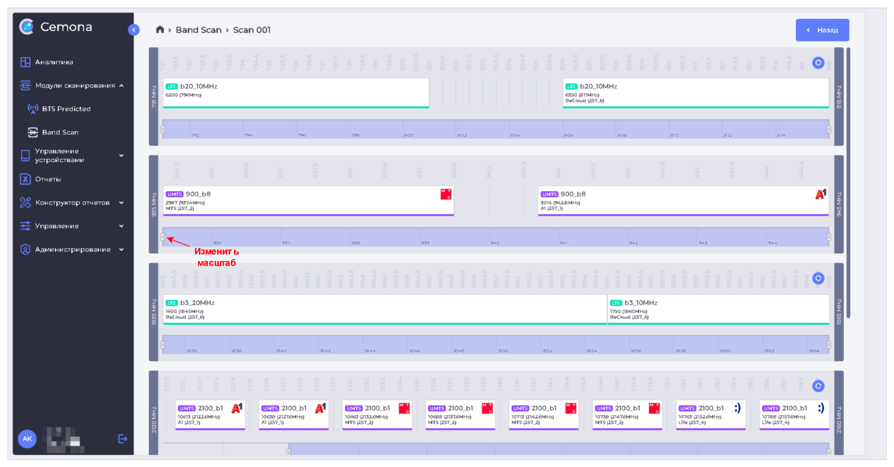The height and width of the screenshot is (467, 894).
Task: Reset zoom in the 1835 MHz band panel
Action: tap(818, 278)
